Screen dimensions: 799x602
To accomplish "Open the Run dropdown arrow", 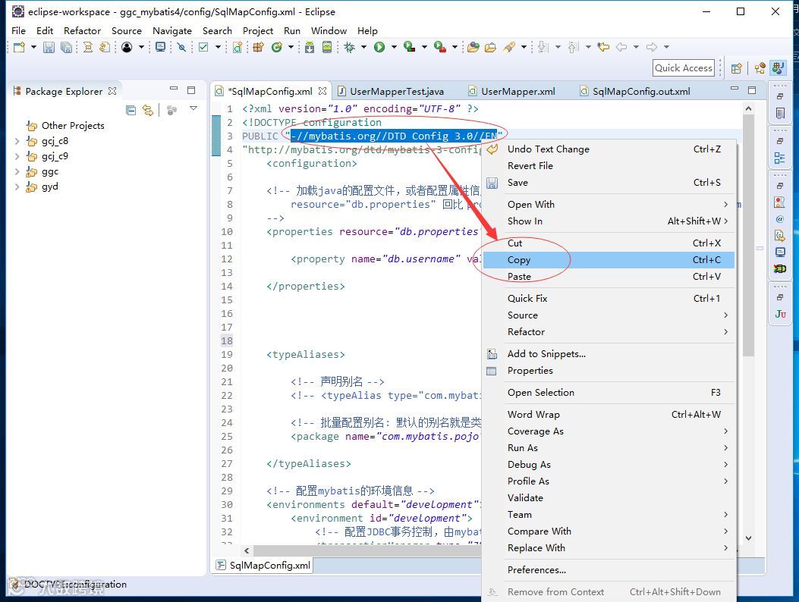I will (394, 47).
